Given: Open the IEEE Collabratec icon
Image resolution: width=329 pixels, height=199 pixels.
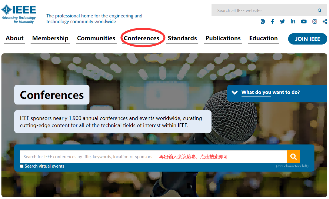Looking at the screenshot, I should [262, 21].
